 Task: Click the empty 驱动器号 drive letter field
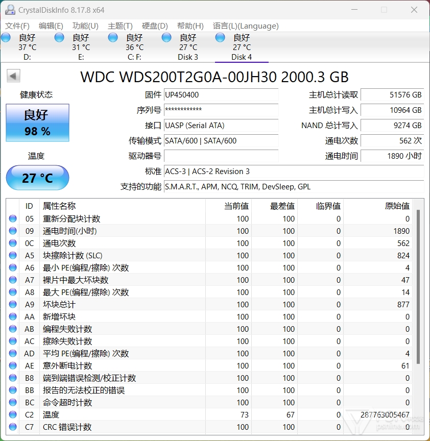(221, 156)
